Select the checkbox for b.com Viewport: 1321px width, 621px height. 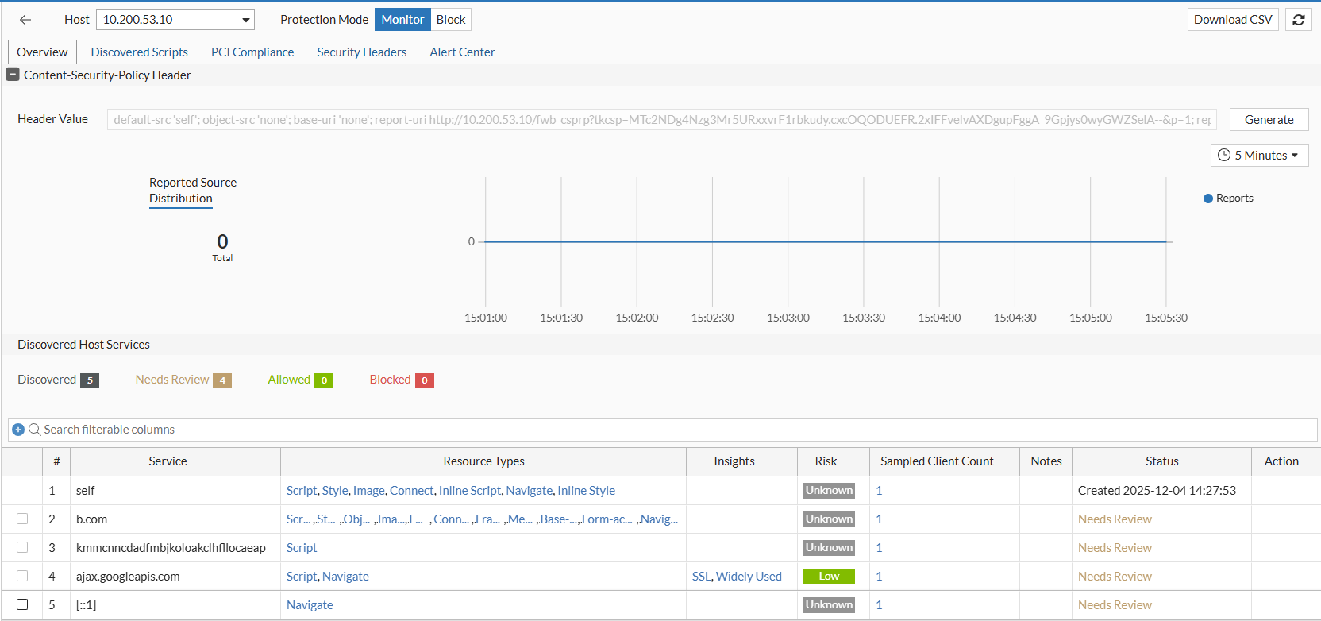click(22, 519)
